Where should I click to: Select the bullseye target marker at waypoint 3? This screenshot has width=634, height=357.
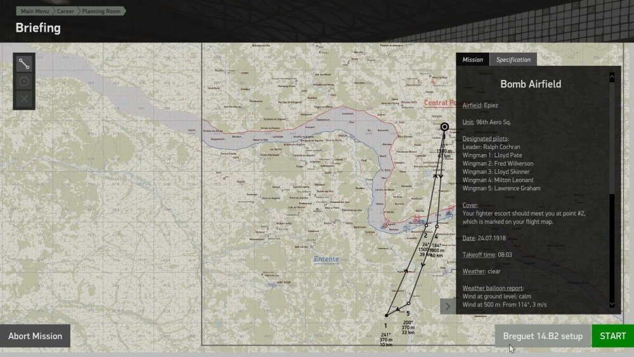click(444, 127)
